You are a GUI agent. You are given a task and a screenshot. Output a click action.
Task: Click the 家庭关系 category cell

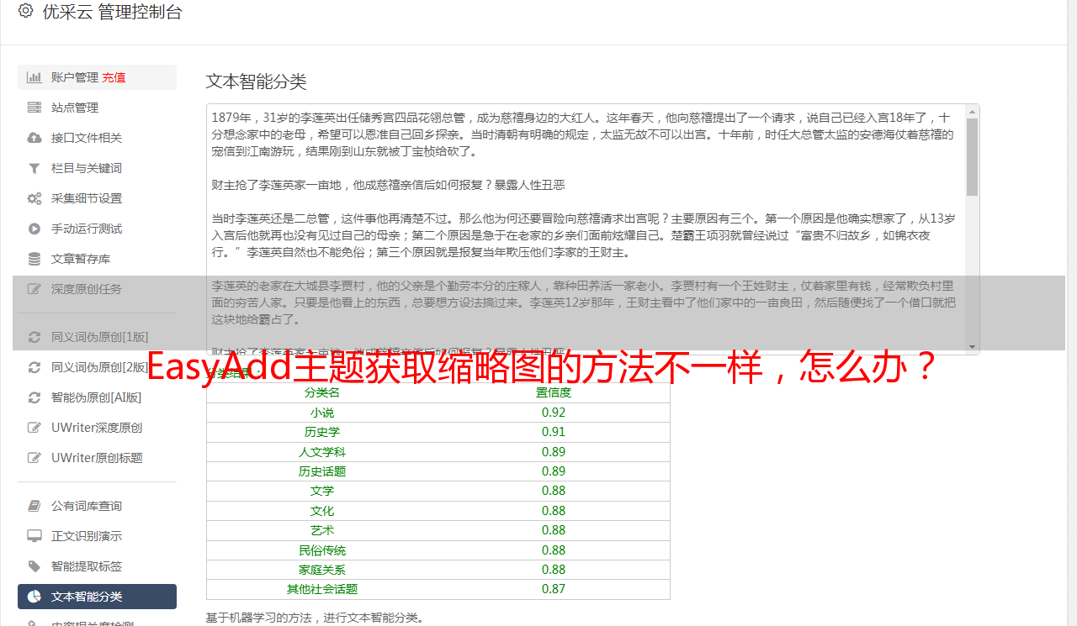point(322,570)
